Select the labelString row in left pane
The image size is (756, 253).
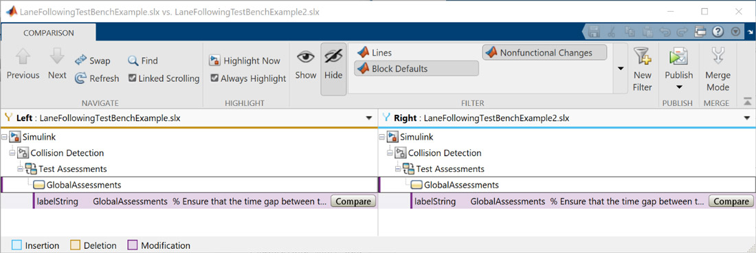click(205, 201)
